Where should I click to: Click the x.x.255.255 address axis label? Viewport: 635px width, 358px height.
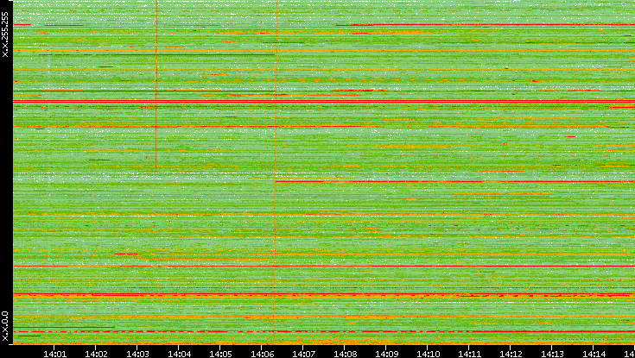tap(5, 35)
